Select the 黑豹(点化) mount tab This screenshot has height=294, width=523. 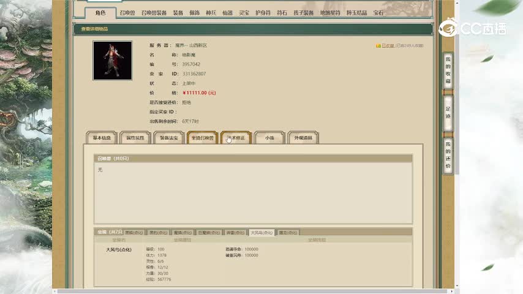tap(159, 233)
